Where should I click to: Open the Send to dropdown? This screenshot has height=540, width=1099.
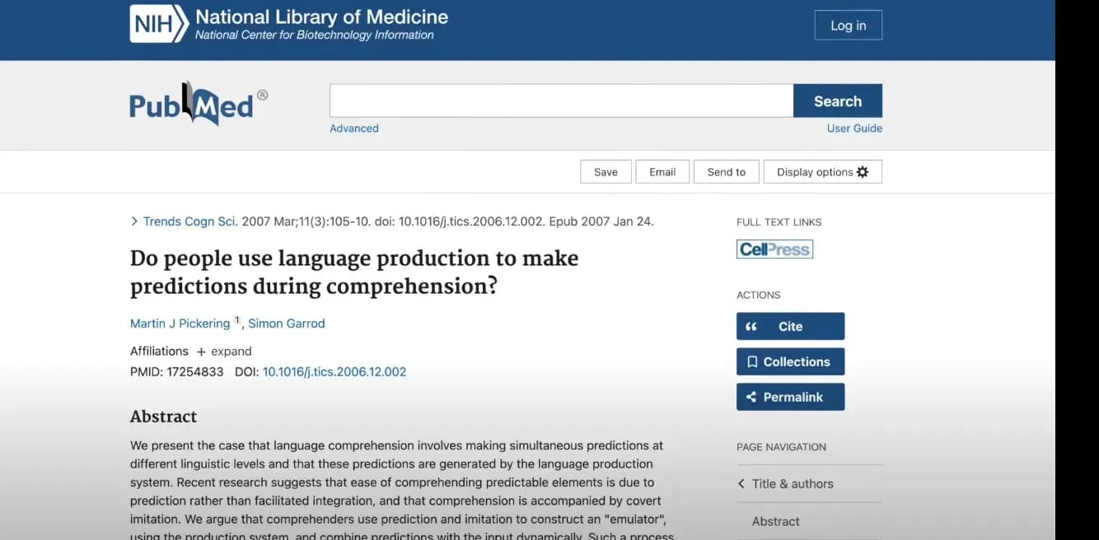tap(726, 172)
